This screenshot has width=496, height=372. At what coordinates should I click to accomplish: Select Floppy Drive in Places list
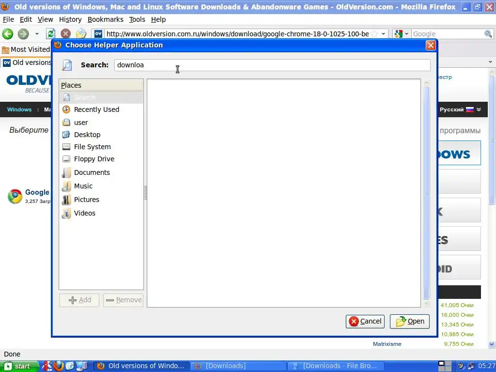click(101, 159)
